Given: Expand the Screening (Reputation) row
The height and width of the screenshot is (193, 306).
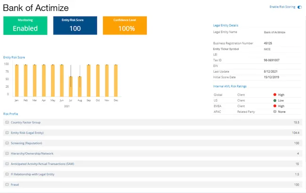Looking at the screenshot, I should tap(7, 143).
